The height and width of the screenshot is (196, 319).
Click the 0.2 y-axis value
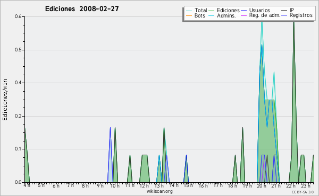pos(18,116)
